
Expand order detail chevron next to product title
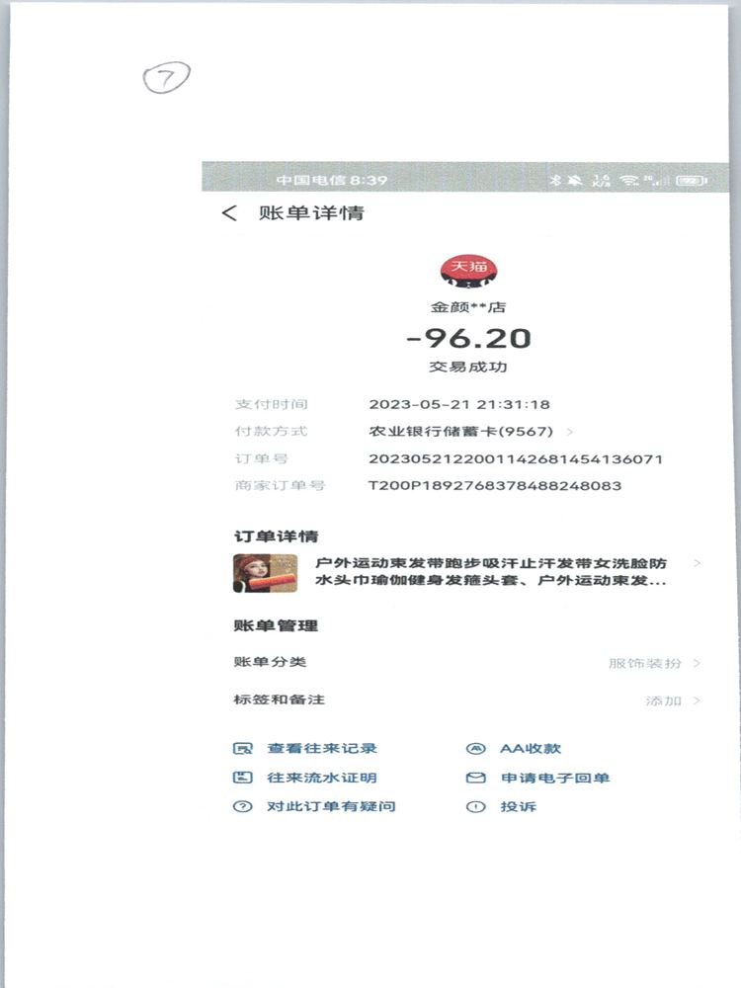pyautogui.click(x=697, y=563)
